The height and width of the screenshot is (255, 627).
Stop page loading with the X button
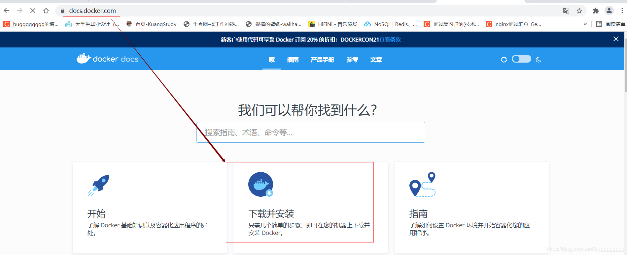pyautogui.click(x=33, y=11)
